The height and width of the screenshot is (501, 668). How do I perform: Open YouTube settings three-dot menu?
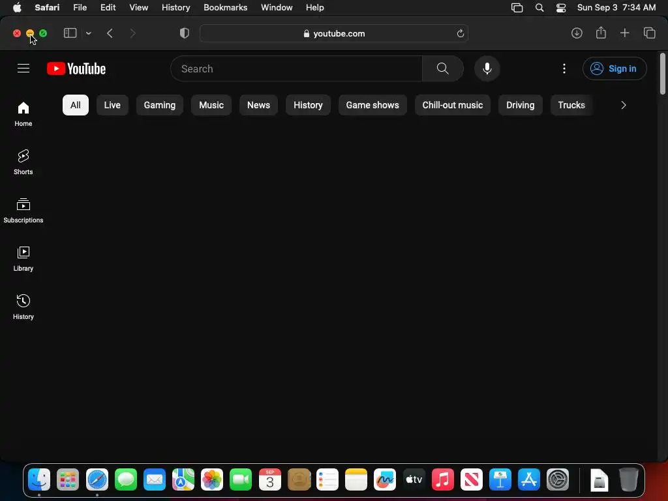pyautogui.click(x=564, y=68)
